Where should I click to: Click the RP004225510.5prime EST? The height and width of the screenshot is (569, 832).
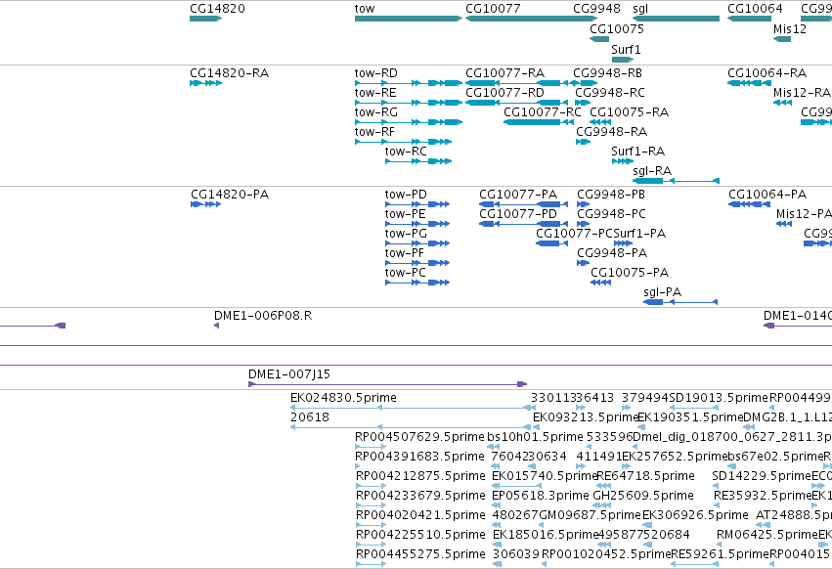(x=371, y=545)
